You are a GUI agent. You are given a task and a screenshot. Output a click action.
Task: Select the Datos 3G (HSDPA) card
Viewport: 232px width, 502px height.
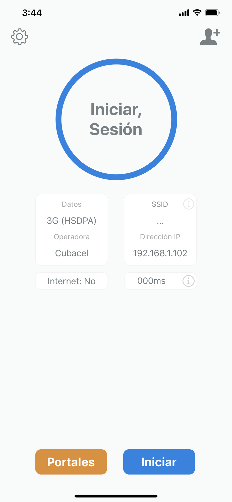coord(72,220)
